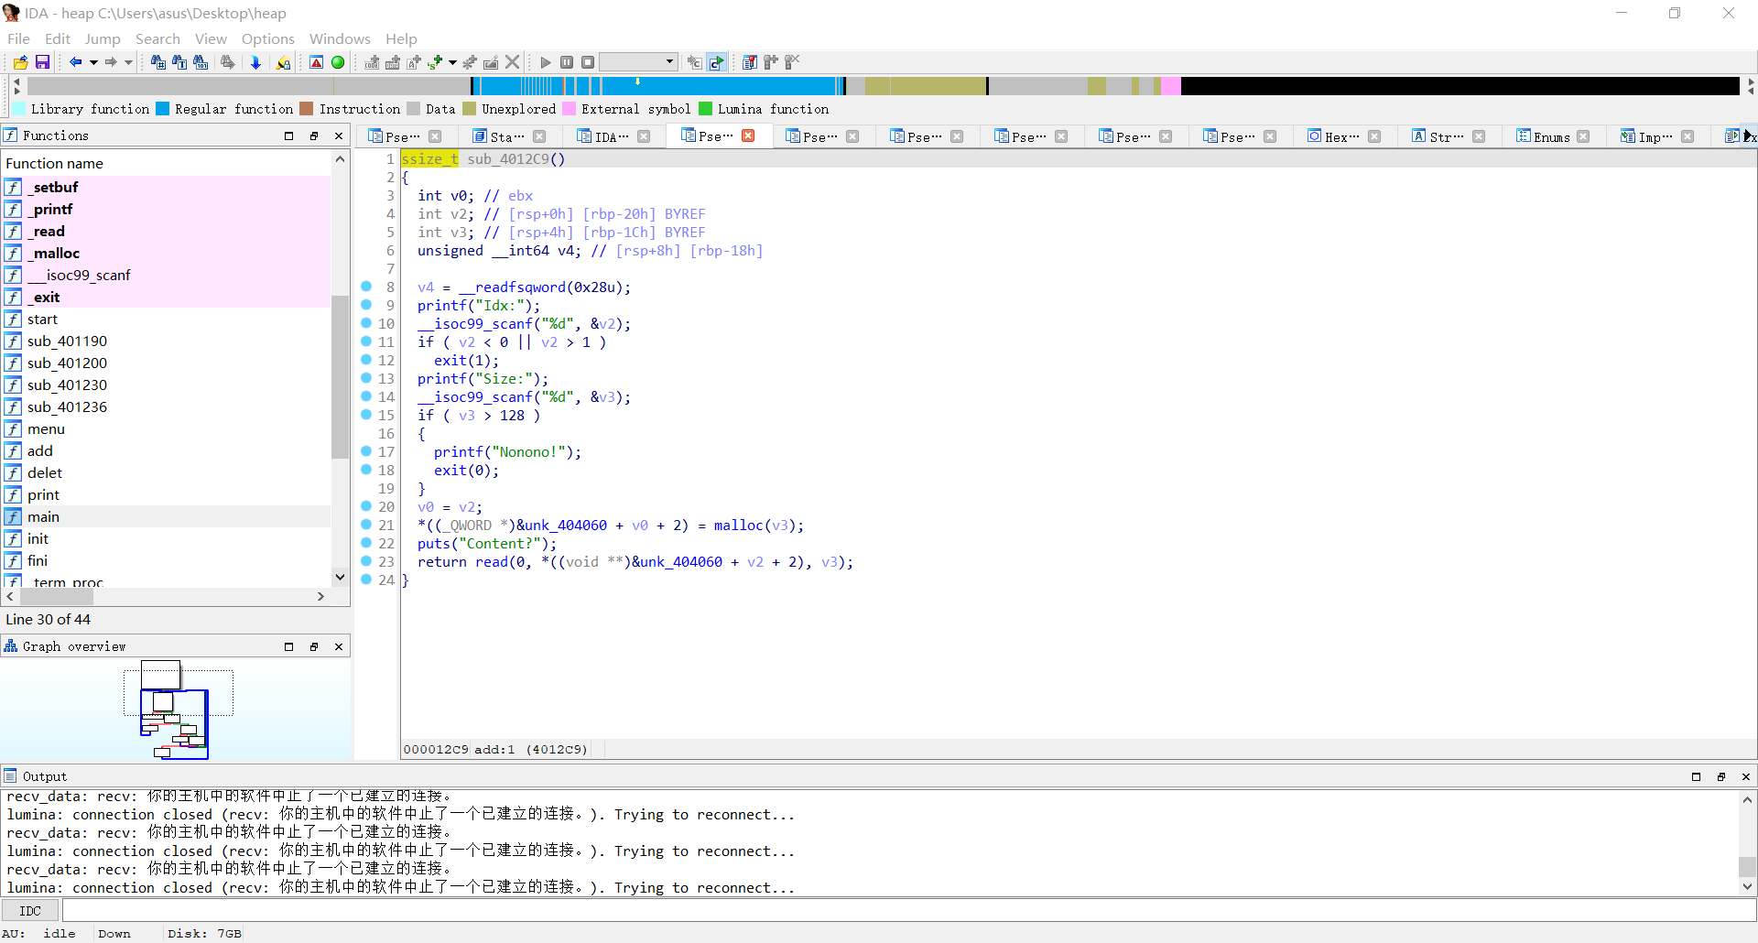Select the main function in the list
Image resolution: width=1758 pixels, height=943 pixels.
tap(166, 516)
